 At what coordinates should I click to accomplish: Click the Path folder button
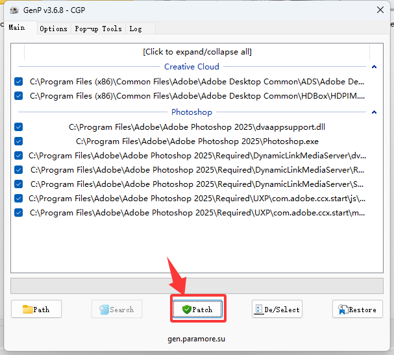coord(36,309)
